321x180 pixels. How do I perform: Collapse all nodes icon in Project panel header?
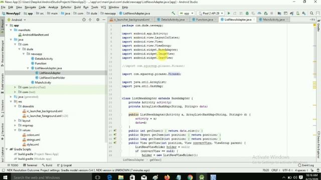(x=90, y=20)
